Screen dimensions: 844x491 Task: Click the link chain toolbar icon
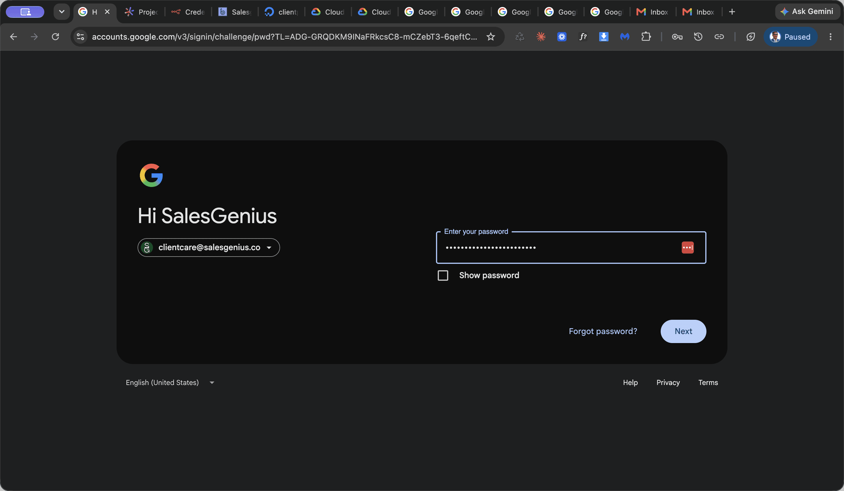[x=719, y=37]
